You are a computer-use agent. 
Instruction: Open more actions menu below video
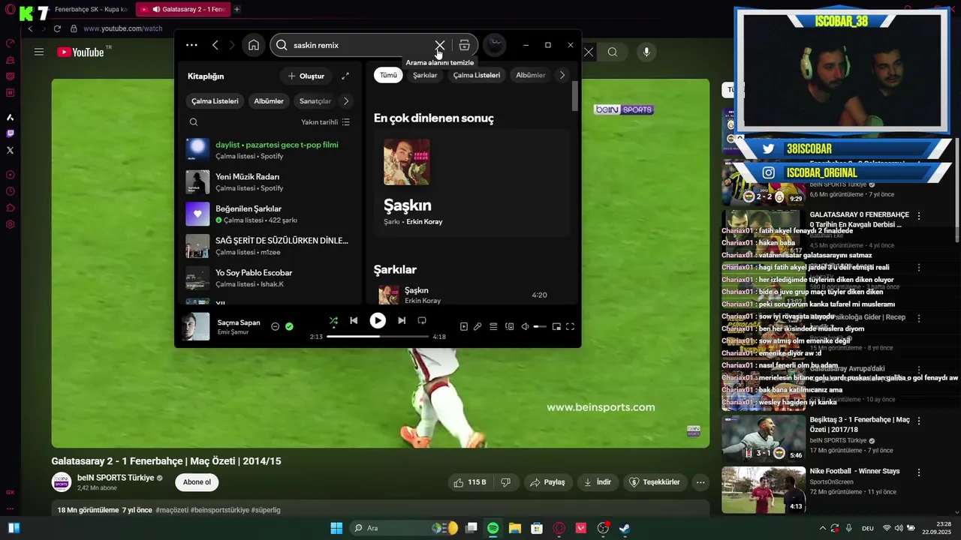[700, 482]
